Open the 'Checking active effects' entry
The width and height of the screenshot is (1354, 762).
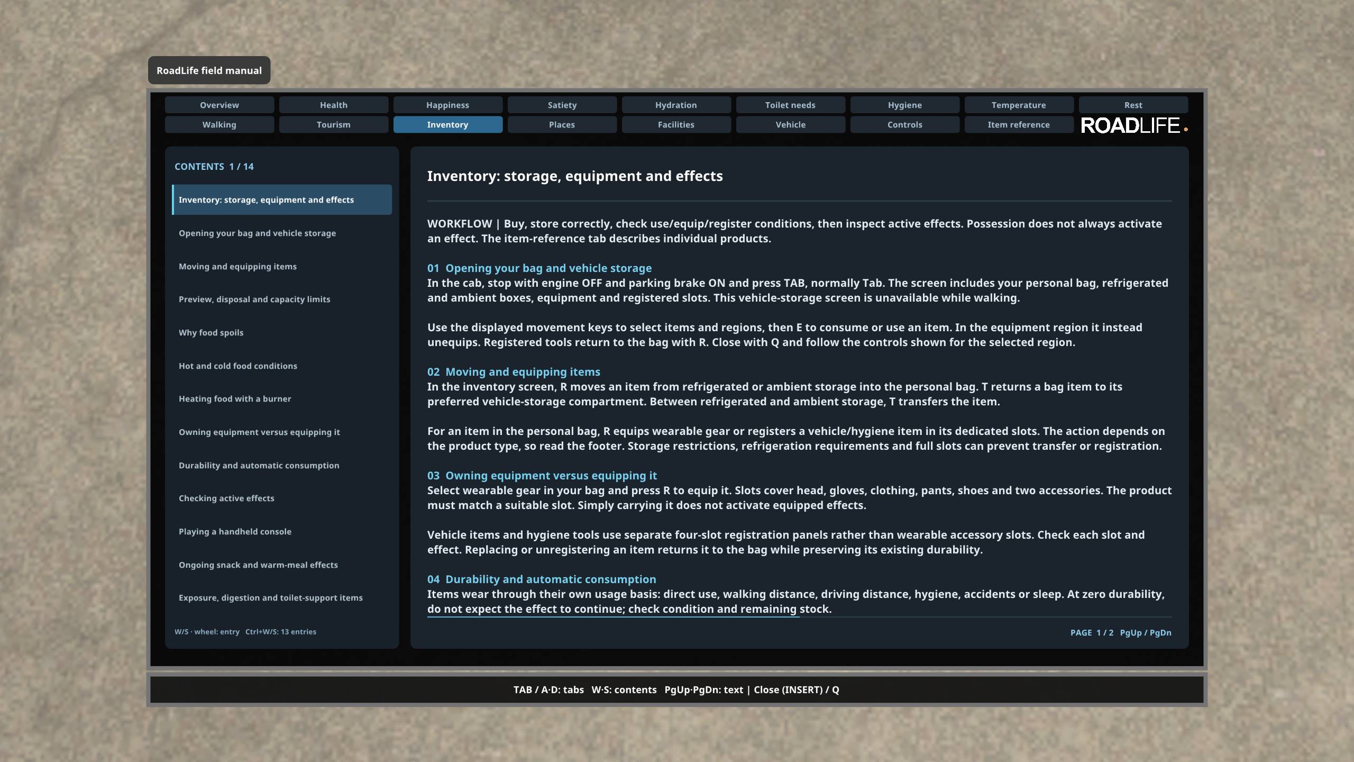click(x=282, y=498)
